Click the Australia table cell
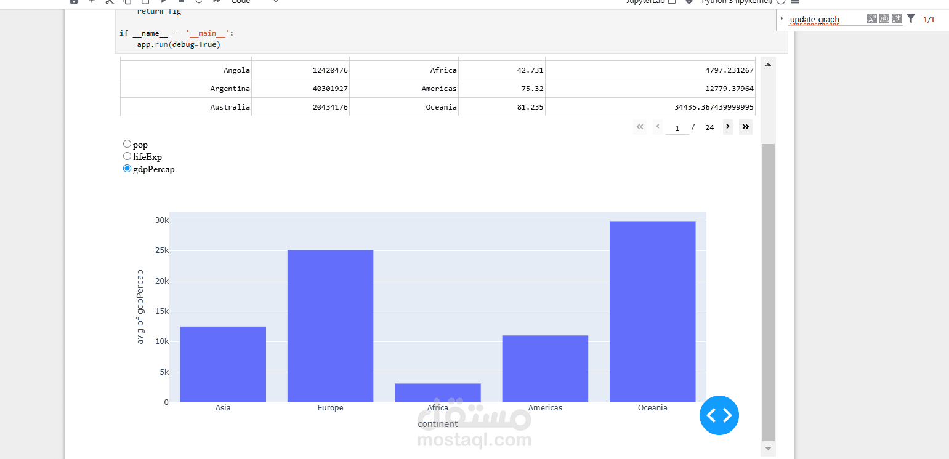 pos(186,107)
